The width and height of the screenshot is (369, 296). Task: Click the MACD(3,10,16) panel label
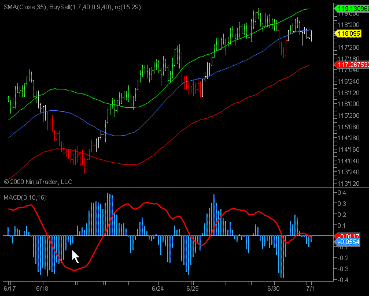(24, 198)
